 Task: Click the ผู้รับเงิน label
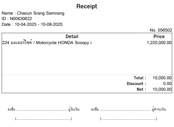[74, 109]
